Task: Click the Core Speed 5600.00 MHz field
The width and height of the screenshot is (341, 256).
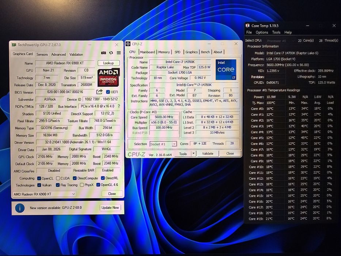Action: (x=164, y=117)
